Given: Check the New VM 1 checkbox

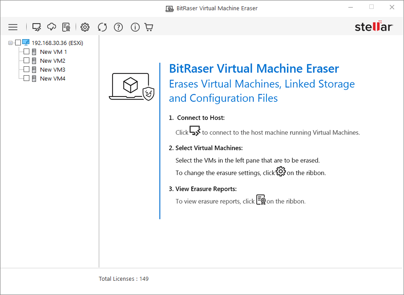Looking at the screenshot, I should 26,52.
